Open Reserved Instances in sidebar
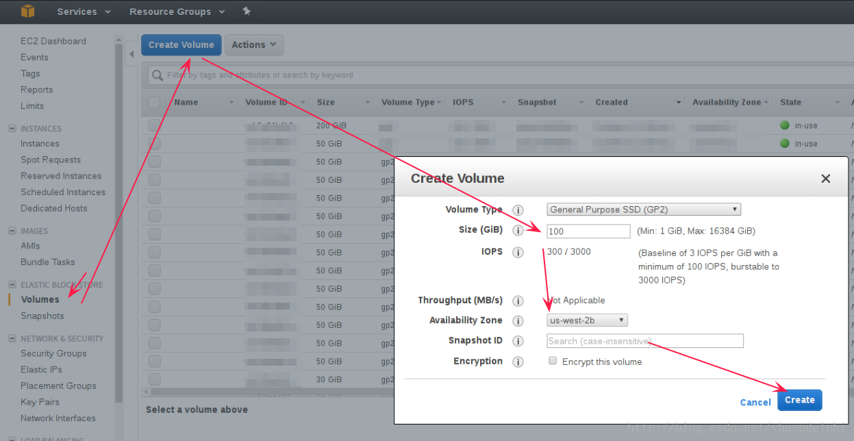This screenshot has height=441, width=854. click(61, 176)
